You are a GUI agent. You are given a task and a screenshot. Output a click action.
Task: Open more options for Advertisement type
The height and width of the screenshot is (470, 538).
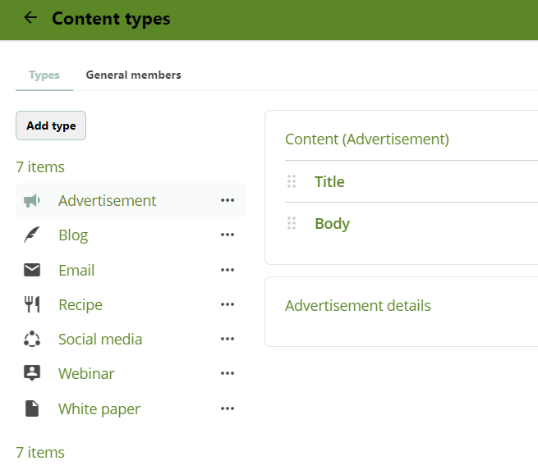click(228, 201)
